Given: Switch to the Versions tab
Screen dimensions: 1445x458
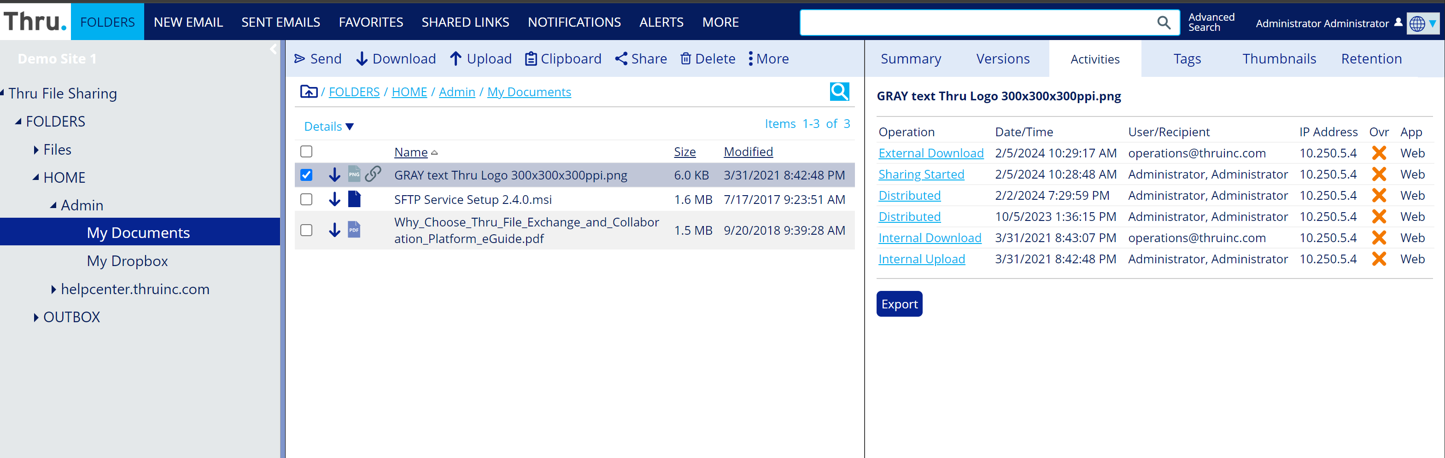Looking at the screenshot, I should pos(1002,59).
